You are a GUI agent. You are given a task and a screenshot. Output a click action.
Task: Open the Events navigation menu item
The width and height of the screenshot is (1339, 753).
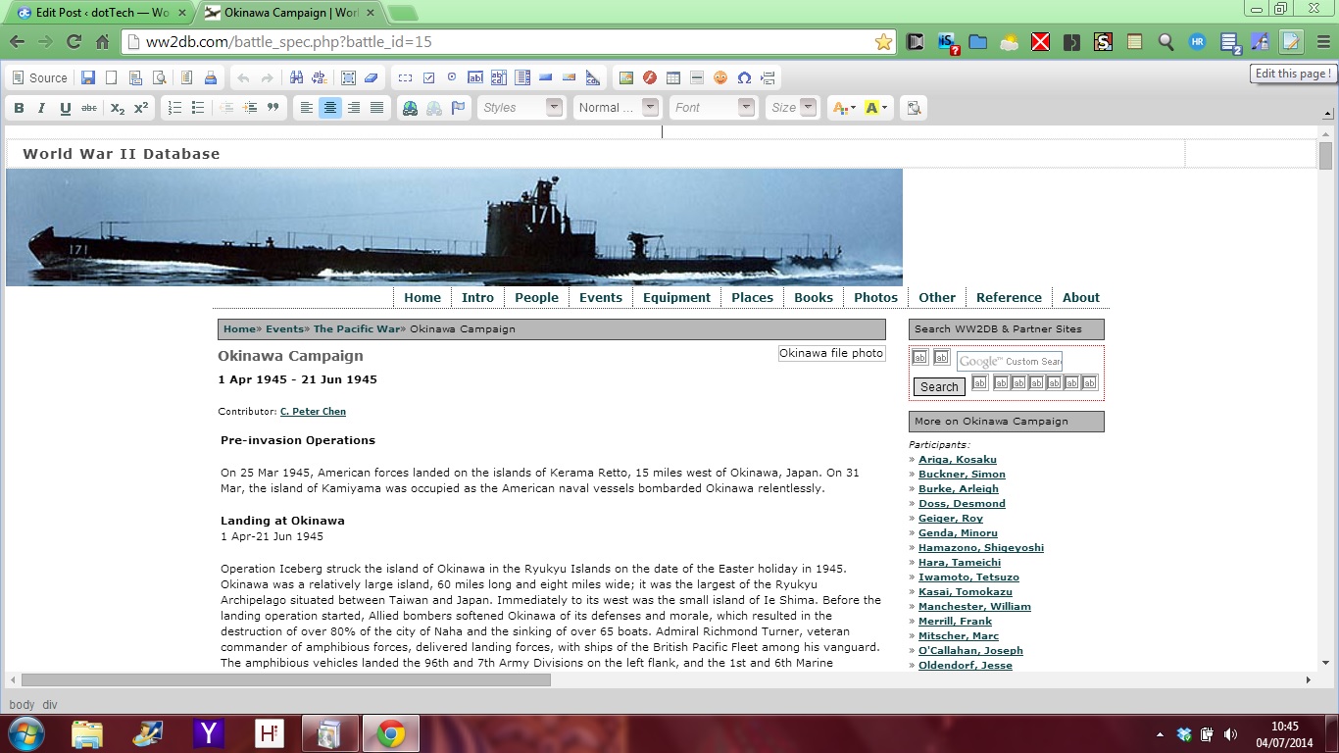601,298
